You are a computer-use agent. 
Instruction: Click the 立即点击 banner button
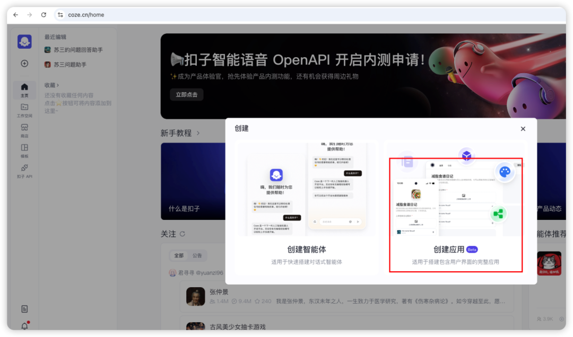[187, 95]
